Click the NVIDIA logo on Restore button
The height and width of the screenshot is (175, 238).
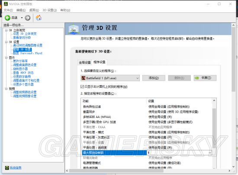point(196,78)
